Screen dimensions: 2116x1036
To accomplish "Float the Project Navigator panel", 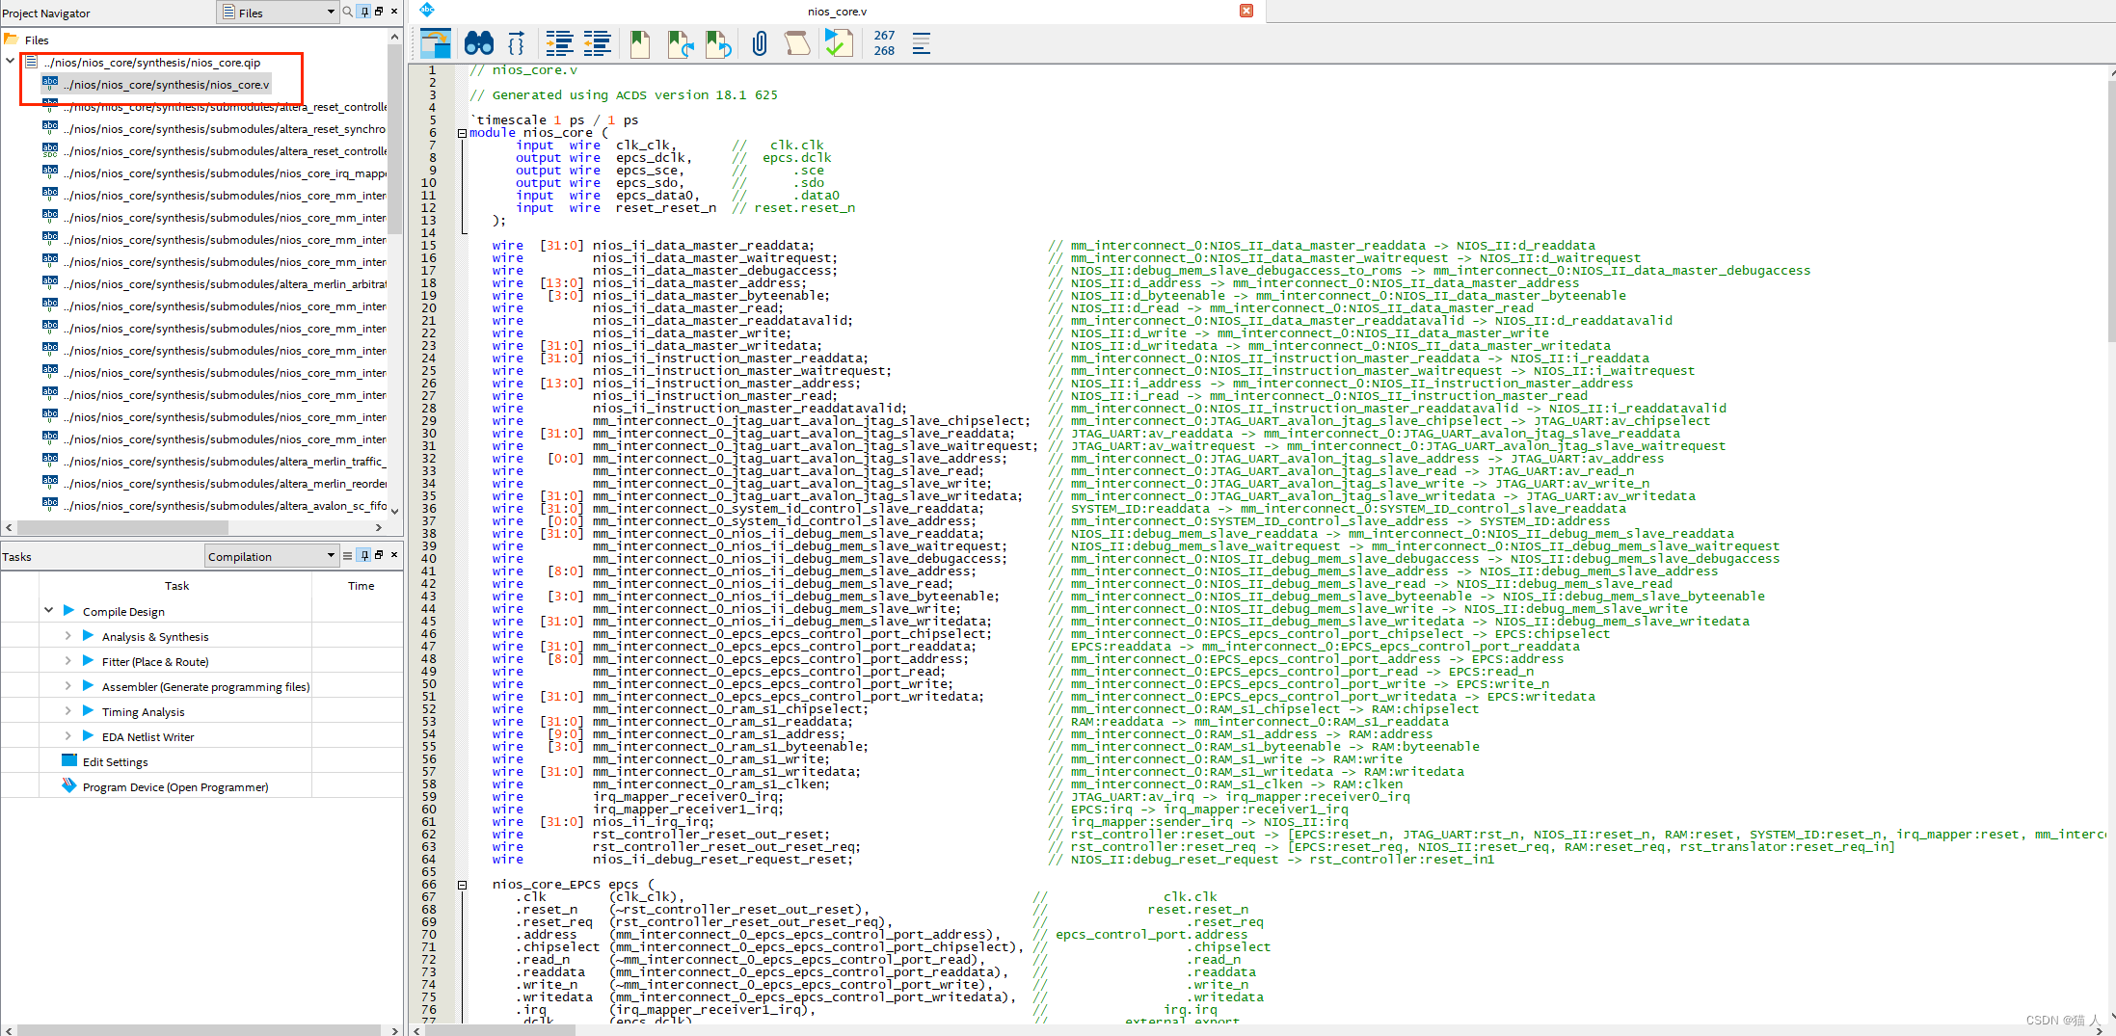I will pyautogui.click(x=379, y=12).
